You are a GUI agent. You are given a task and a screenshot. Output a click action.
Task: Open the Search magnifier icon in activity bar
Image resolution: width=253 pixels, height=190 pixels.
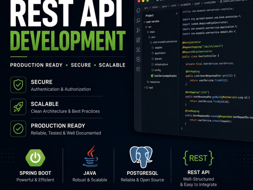pyautogui.click(x=138, y=20)
